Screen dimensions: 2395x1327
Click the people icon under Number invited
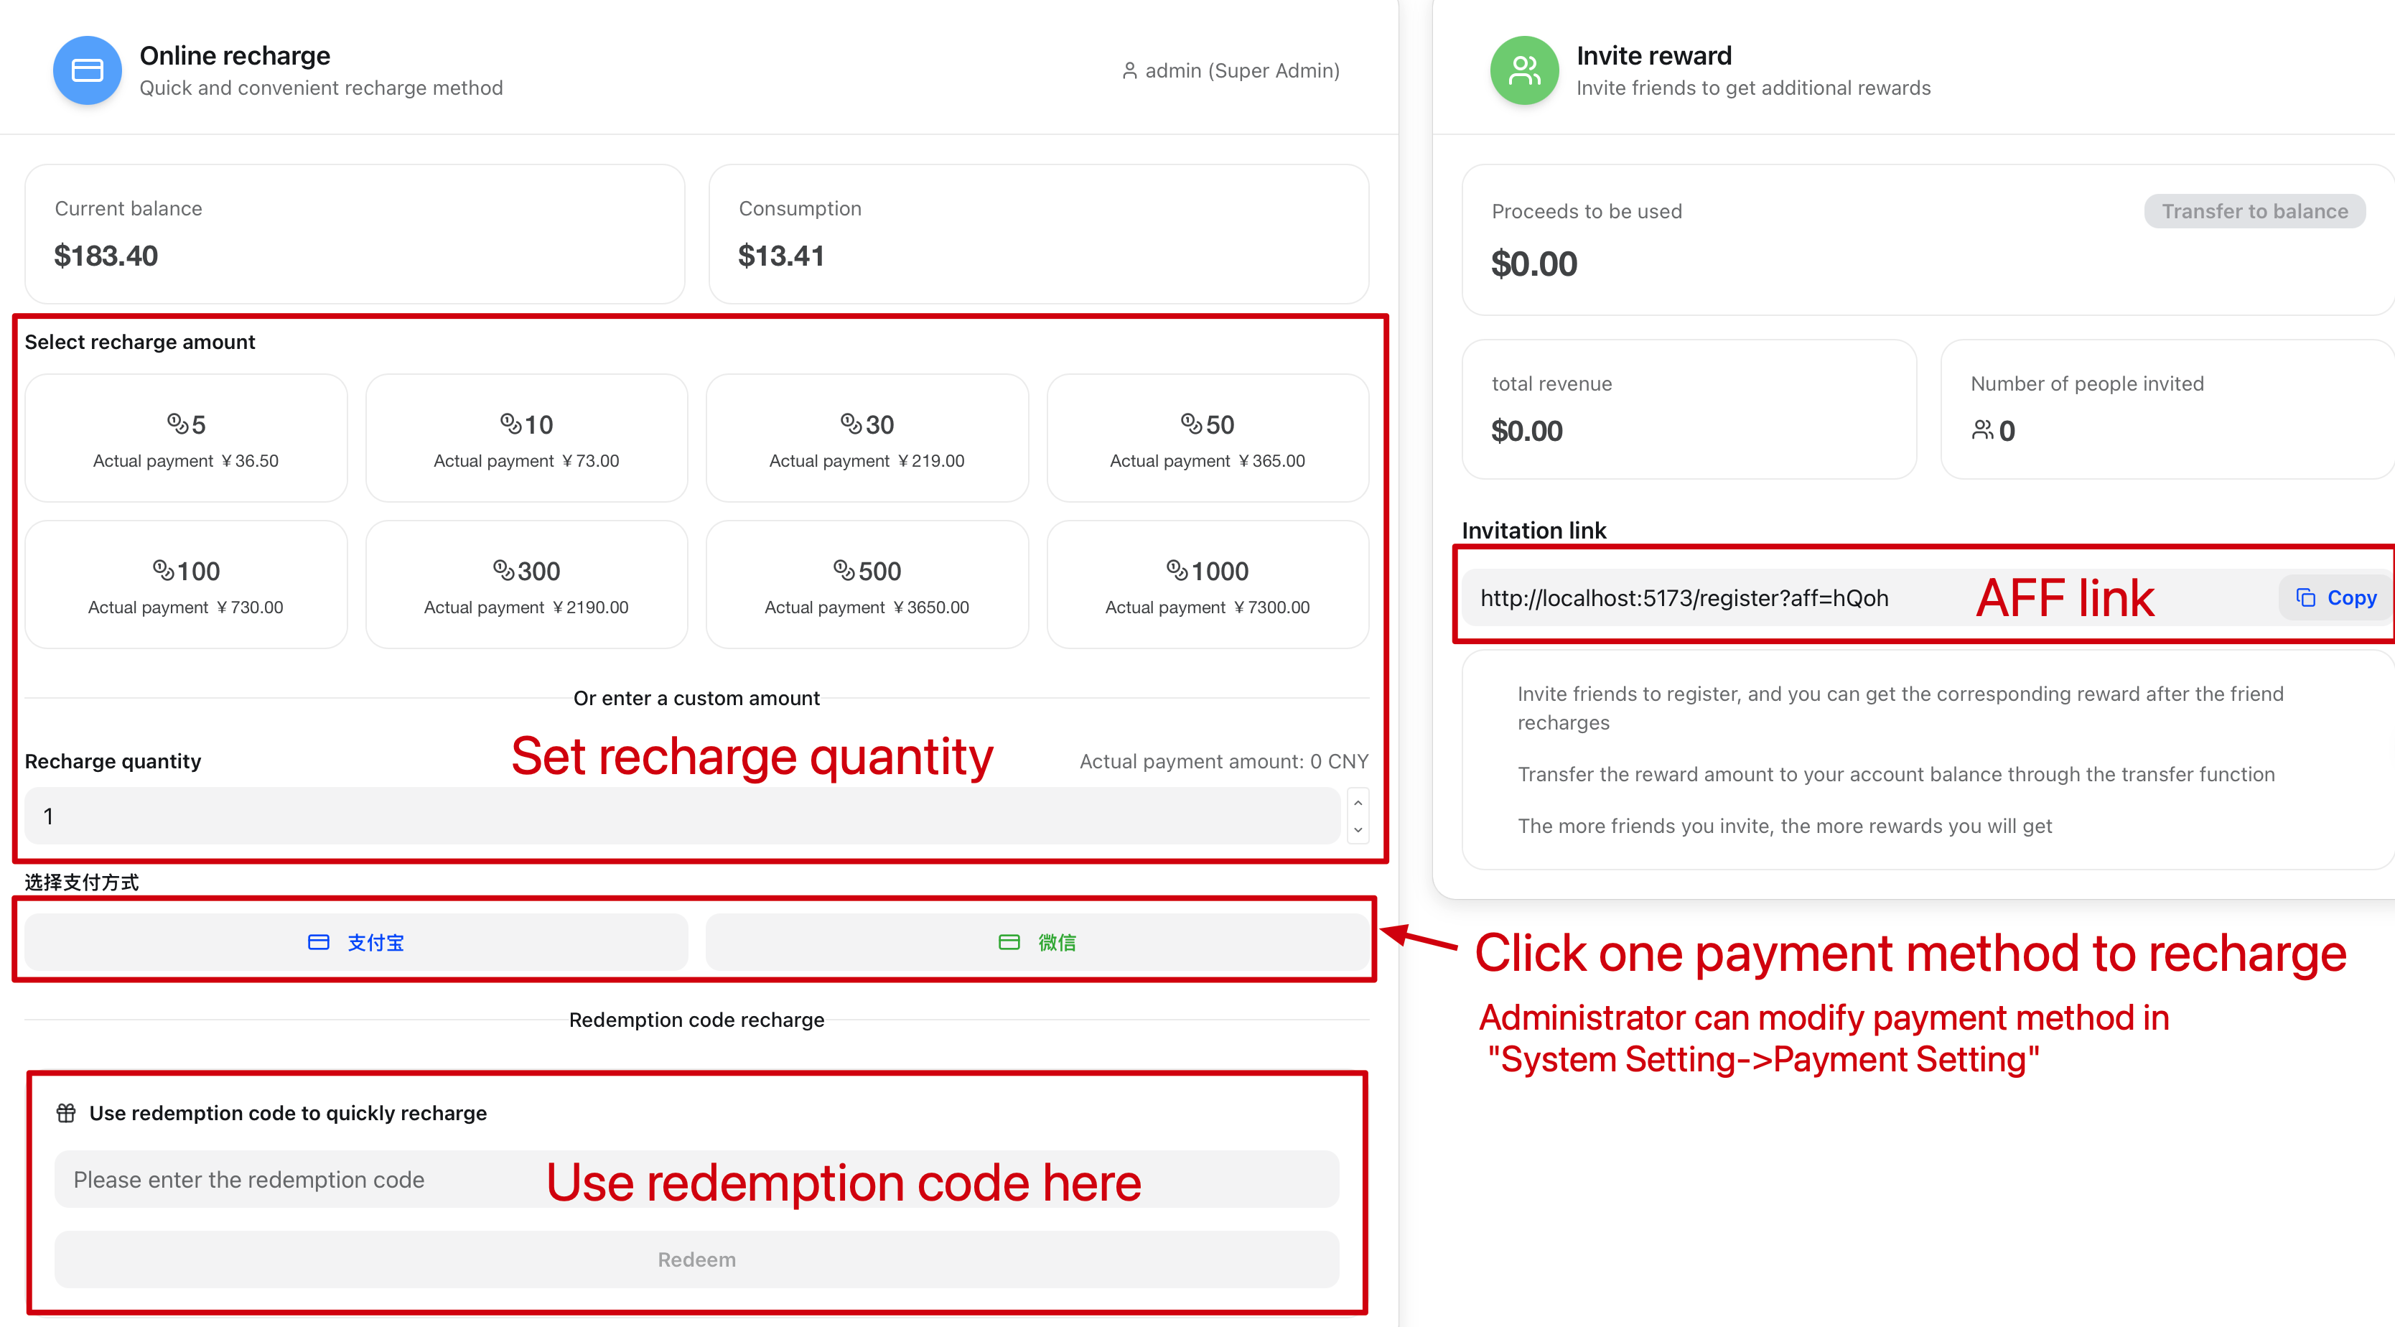(x=1982, y=431)
